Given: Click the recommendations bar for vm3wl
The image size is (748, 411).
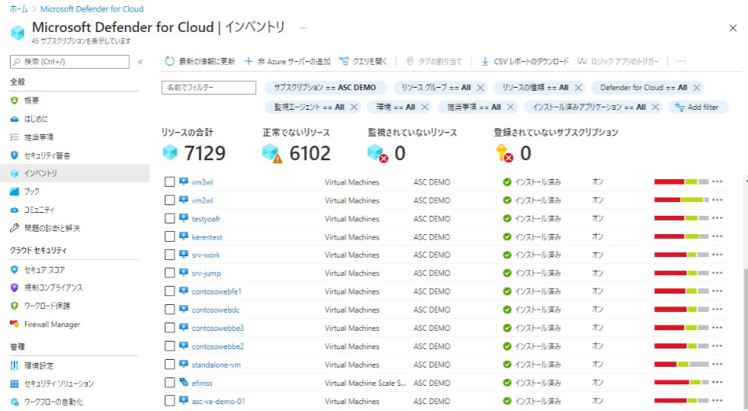Looking at the screenshot, I should pos(681,181).
